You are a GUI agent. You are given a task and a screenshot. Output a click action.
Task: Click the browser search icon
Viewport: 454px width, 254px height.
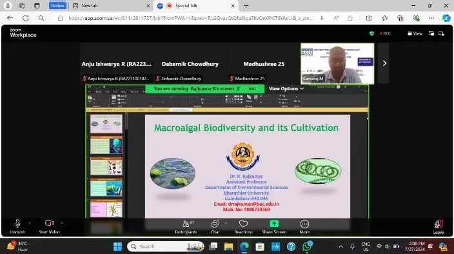pos(41,18)
